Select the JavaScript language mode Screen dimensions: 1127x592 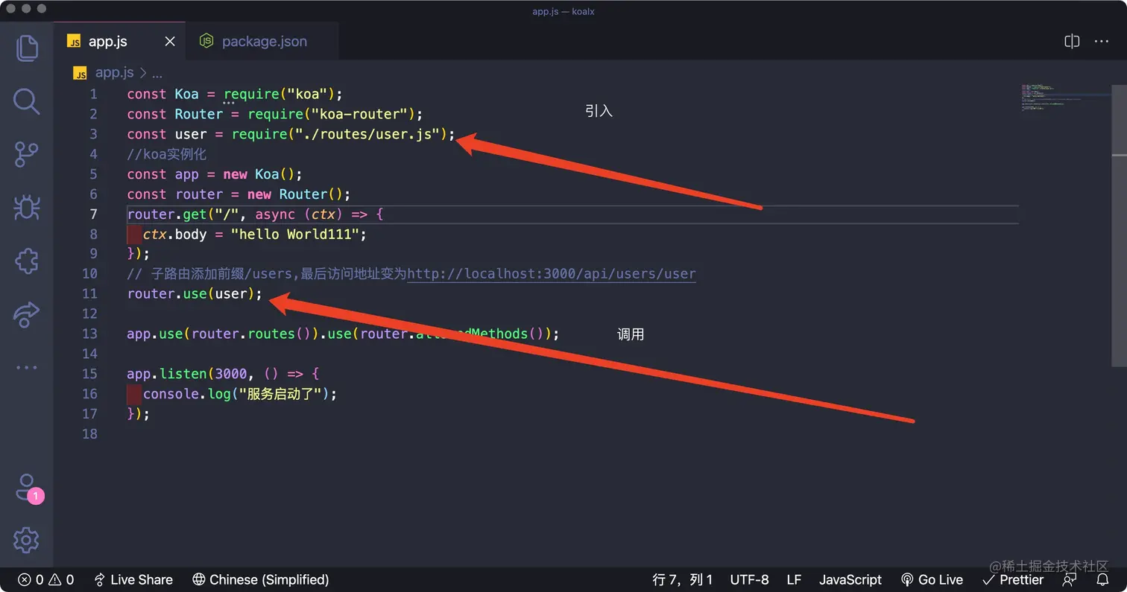click(850, 579)
